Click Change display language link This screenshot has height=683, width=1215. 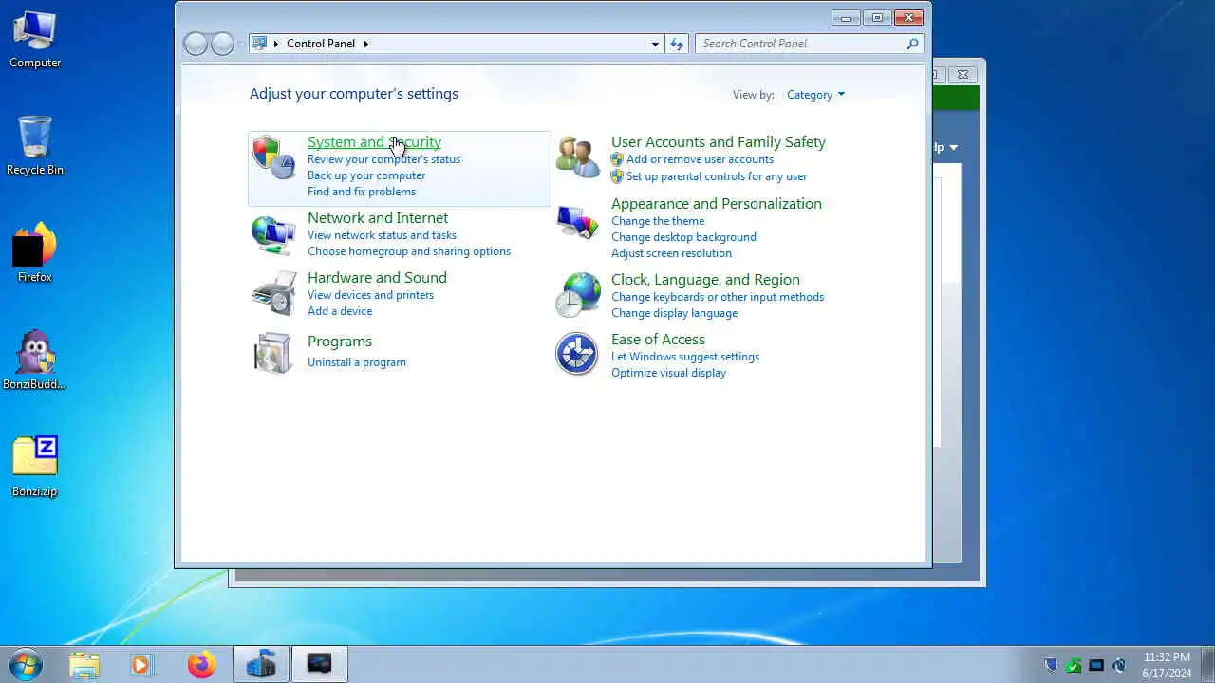pos(674,313)
